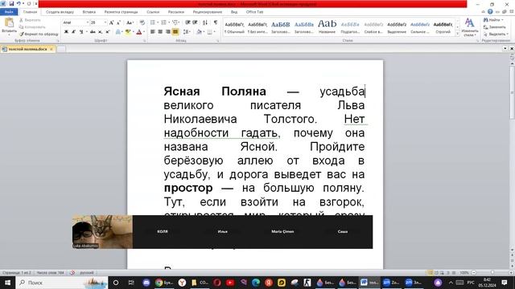Click the Bullets list icon
This screenshot has width=515, height=289.
[154, 22]
